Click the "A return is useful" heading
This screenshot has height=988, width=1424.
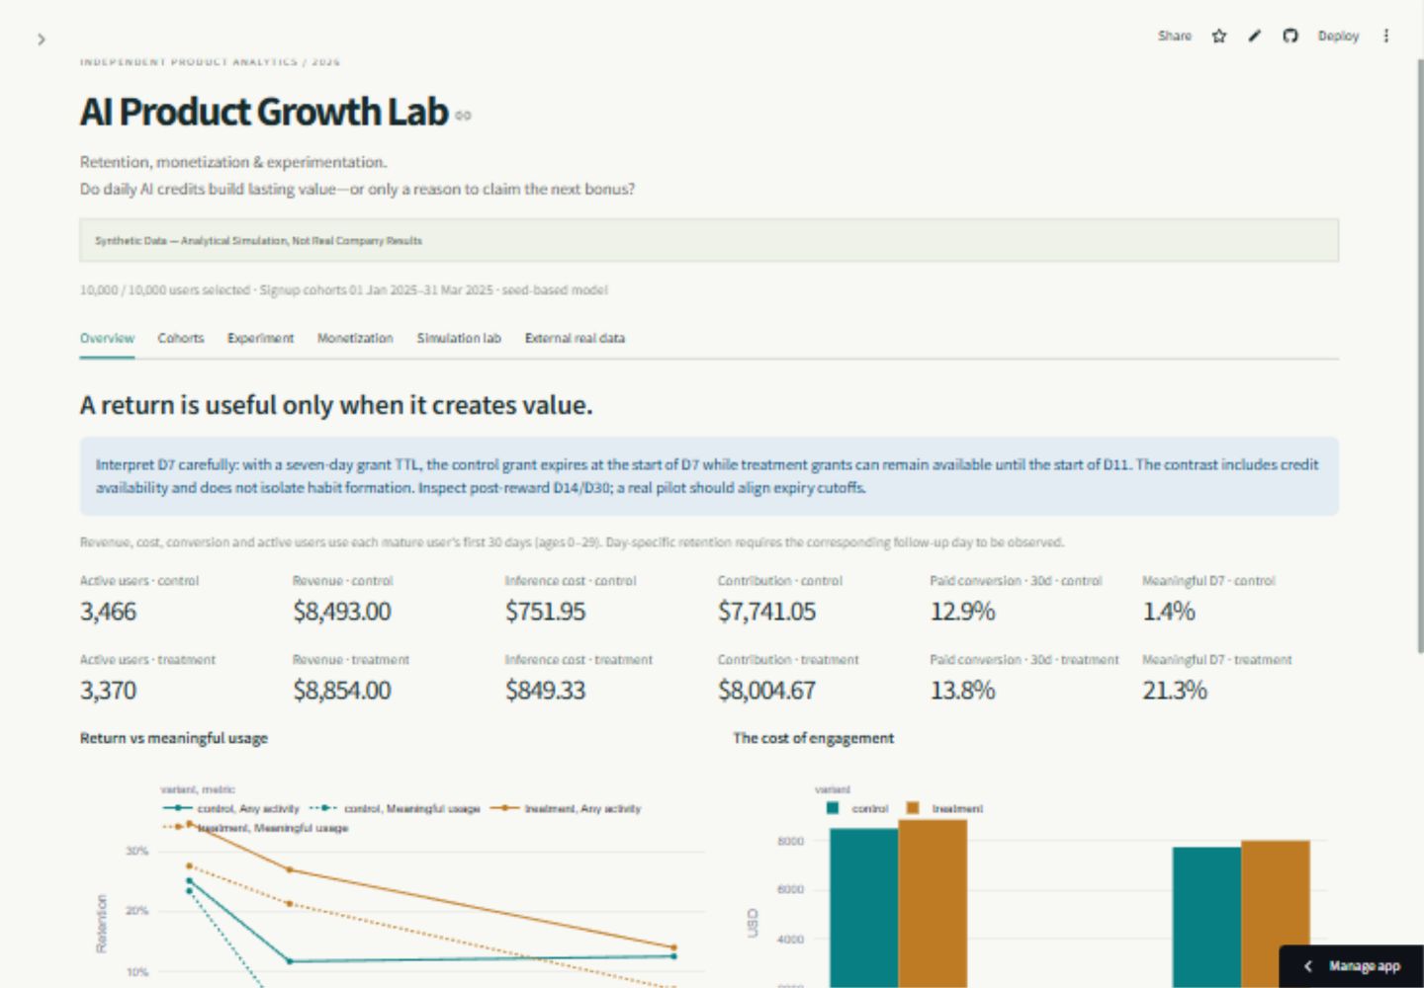(336, 405)
